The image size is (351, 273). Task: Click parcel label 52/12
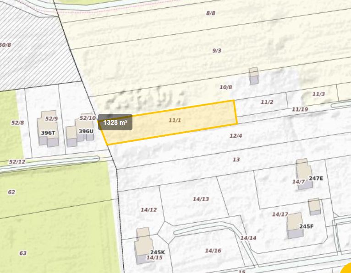17,162
